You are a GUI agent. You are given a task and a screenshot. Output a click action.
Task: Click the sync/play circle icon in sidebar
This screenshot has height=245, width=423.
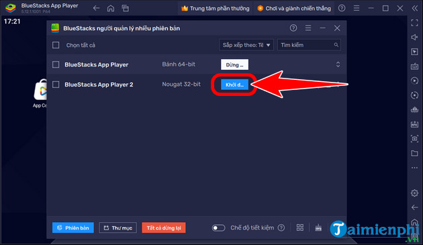tap(415, 81)
